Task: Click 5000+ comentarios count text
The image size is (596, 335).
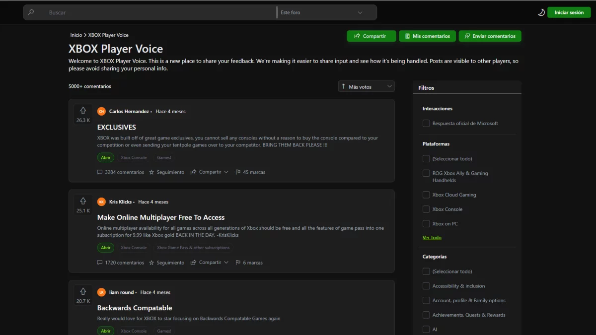Action: (x=90, y=86)
